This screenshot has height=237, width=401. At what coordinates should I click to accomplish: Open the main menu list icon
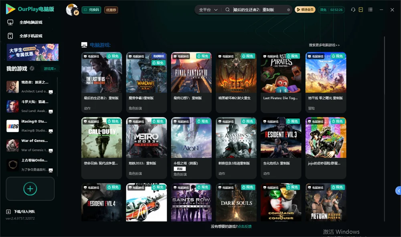(370, 10)
